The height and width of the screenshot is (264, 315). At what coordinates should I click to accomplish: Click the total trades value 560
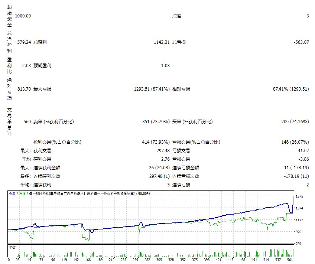[x=26, y=122]
